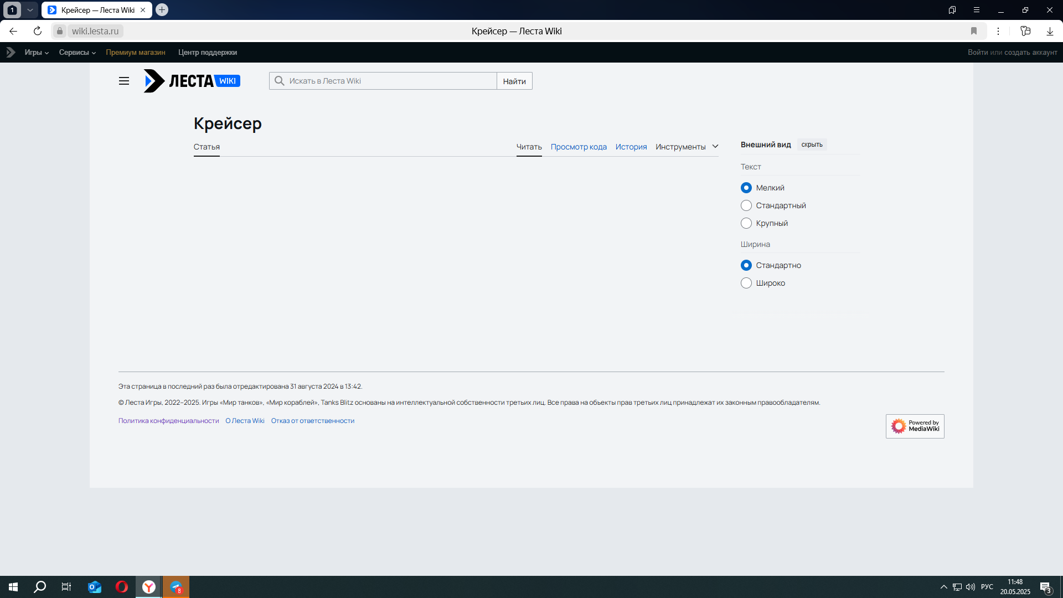The image size is (1063, 598).
Task: Switch the РУС input language
Action: pyautogui.click(x=987, y=587)
